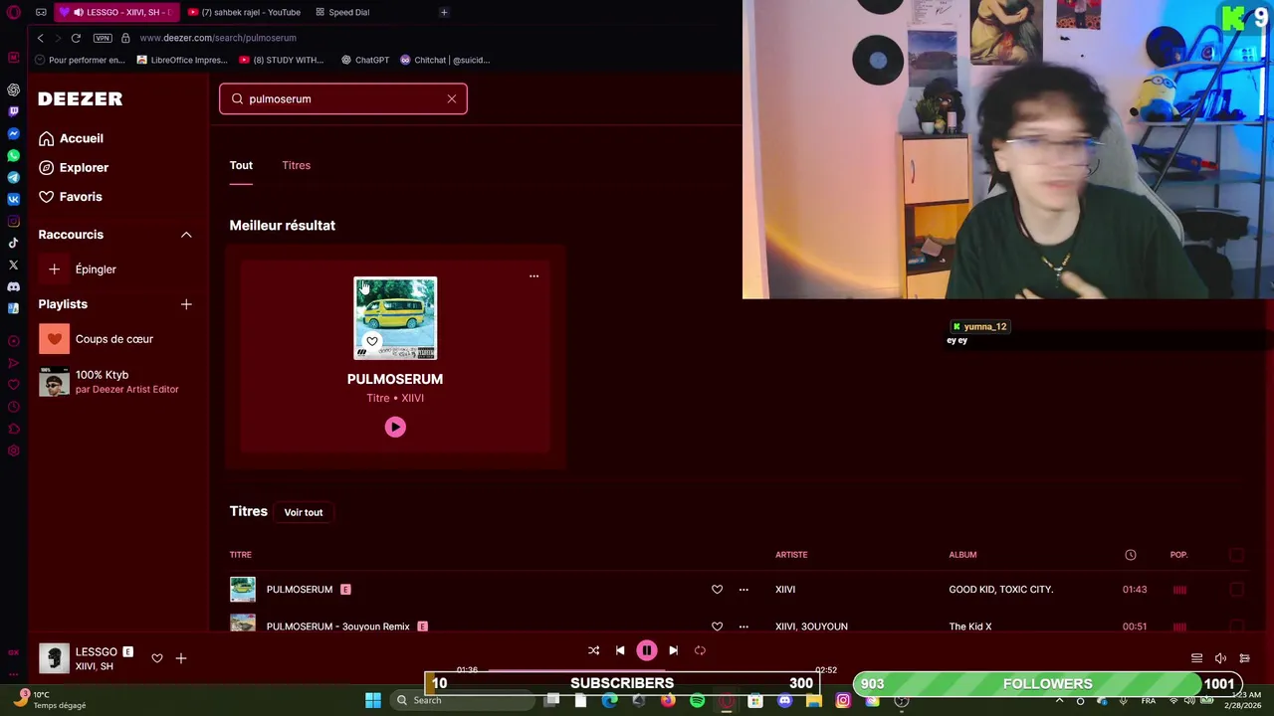Toggle the browser VPN badge

tap(103, 38)
